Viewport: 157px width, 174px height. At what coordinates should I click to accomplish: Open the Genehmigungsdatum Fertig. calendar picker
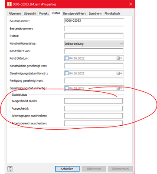pyautogui.click(x=119, y=88)
